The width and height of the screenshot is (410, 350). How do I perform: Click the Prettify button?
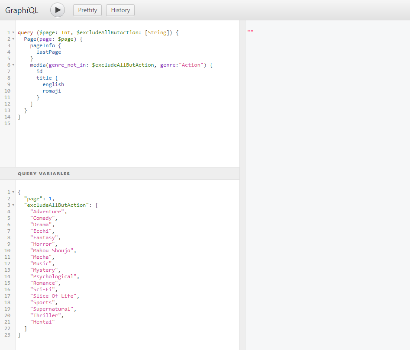tap(87, 10)
